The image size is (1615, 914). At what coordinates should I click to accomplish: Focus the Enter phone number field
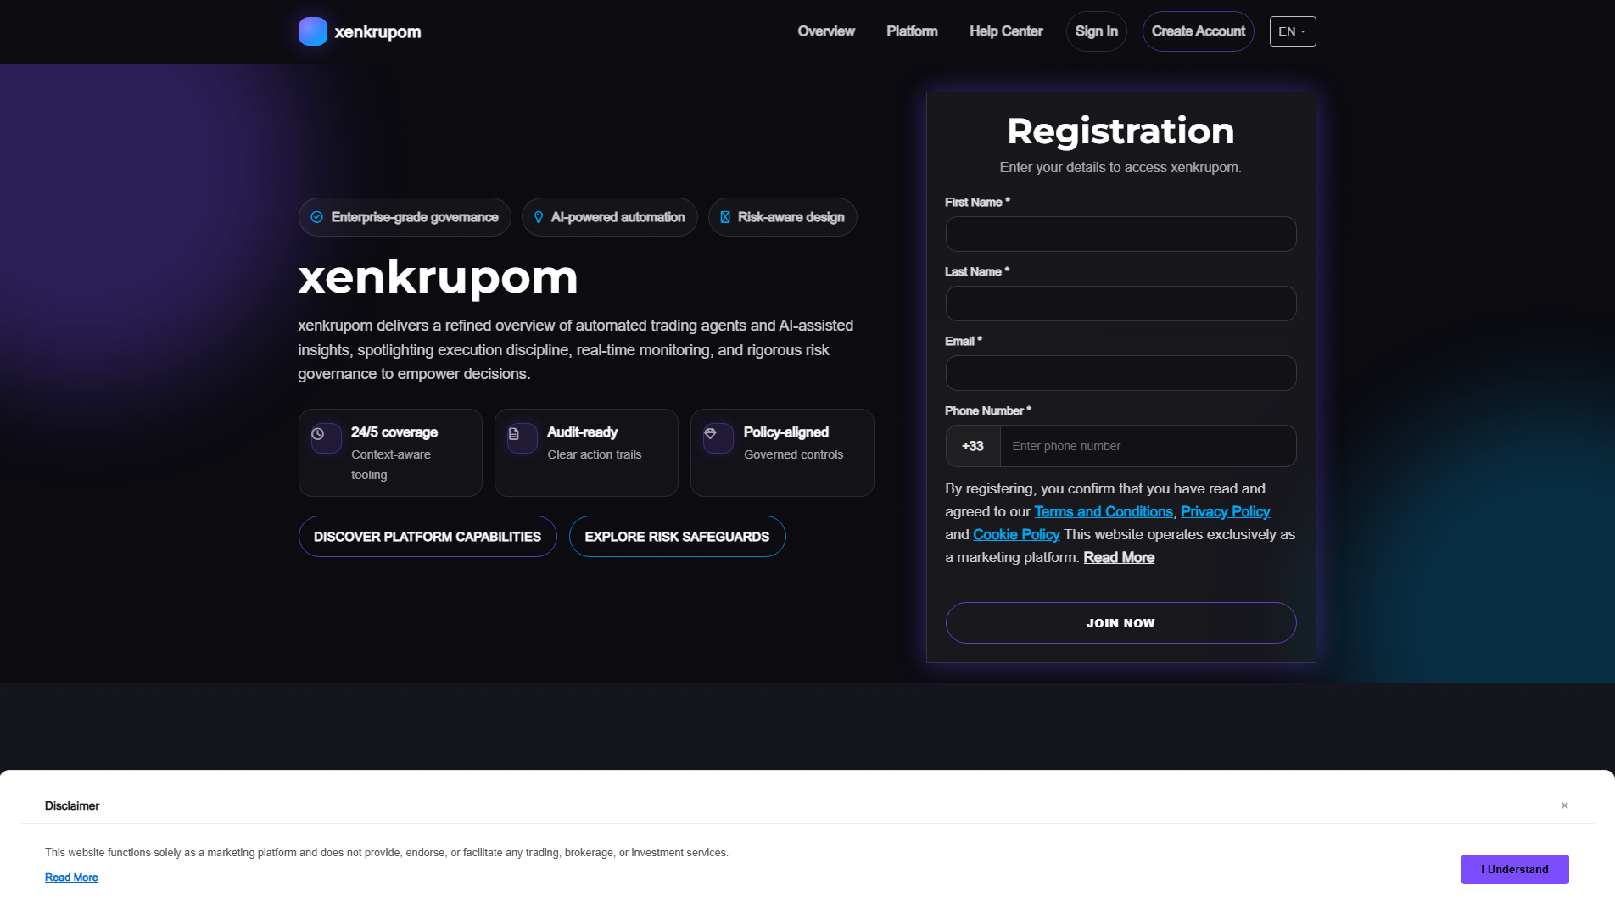tap(1148, 446)
